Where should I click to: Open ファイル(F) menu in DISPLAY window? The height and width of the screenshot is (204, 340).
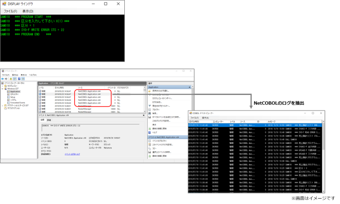pyautogui.click(x=10, y=11)
